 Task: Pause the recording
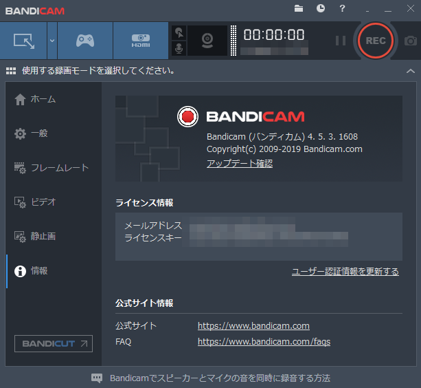341,41
